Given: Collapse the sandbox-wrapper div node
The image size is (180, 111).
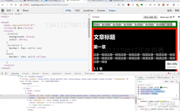Looking at the screenshot, I should pos(19,76).
